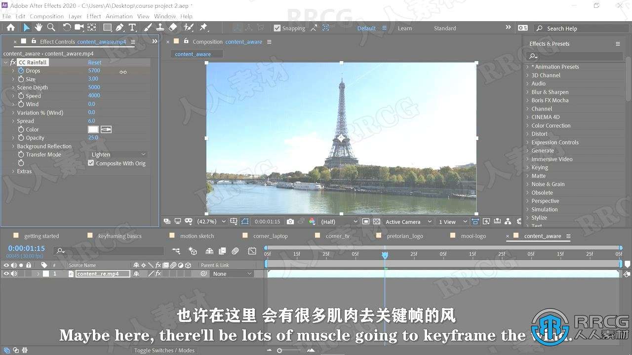Image resolution: width=632 pixels, height=355 pixels.
Task: Expand the Blur & Sharpen effects category
Action: point(527,92)
